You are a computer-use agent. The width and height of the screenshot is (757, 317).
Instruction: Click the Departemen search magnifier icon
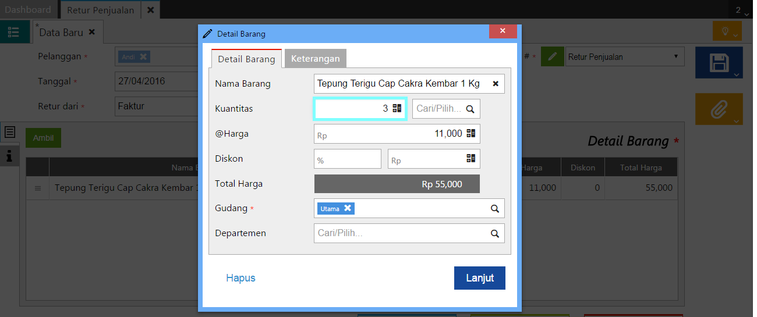(x=495, y=233)
